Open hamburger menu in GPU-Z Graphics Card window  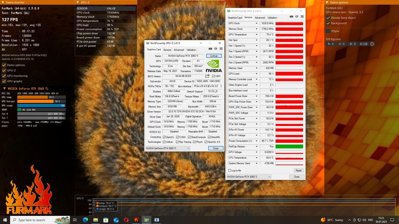tap(221, 49)
